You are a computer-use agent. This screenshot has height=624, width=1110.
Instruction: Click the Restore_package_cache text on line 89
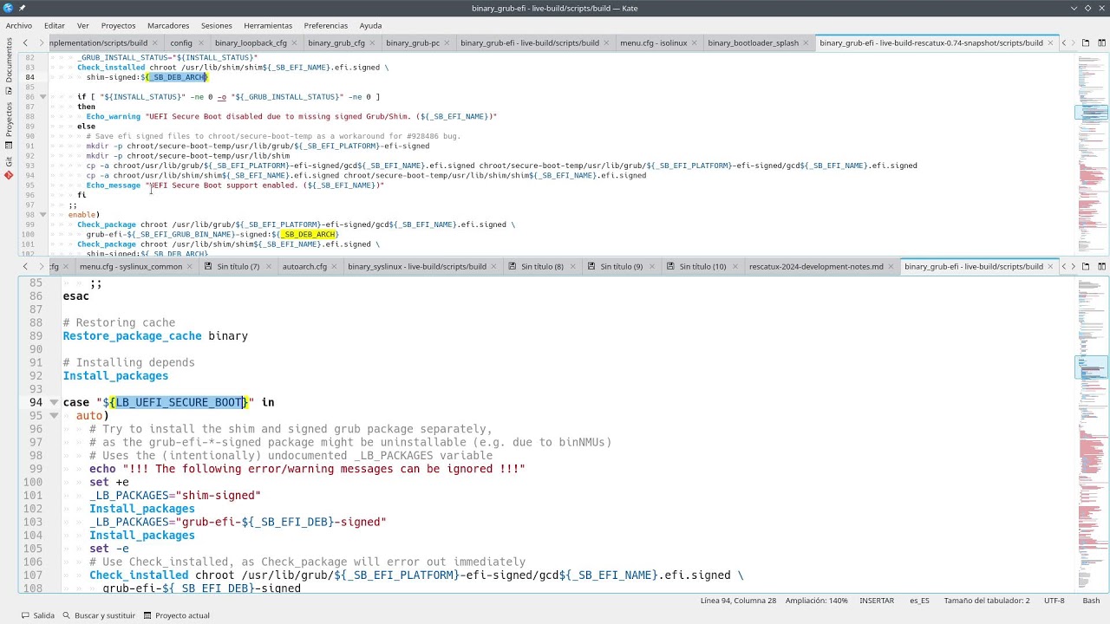pos(132,335)
